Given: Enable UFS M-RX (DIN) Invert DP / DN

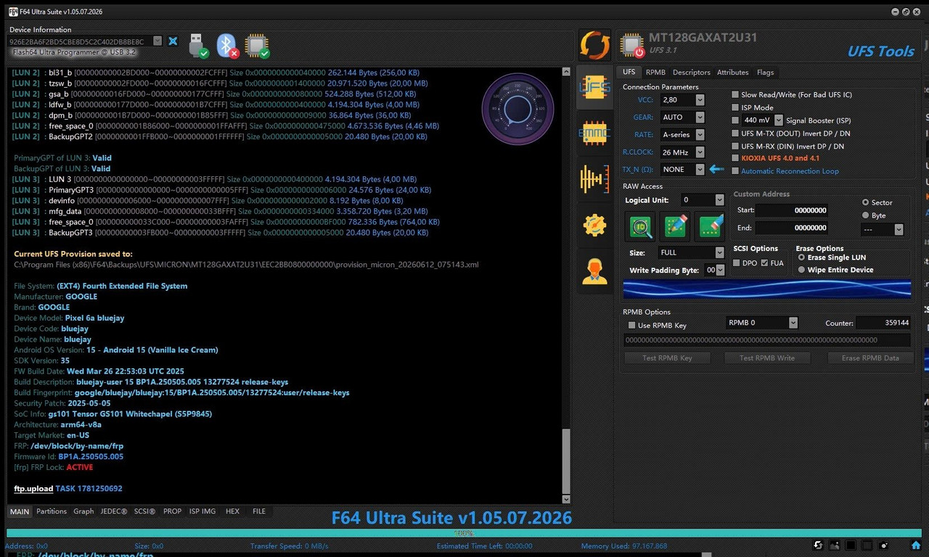Looking at the screenshot, I should (x=735, y=146).
